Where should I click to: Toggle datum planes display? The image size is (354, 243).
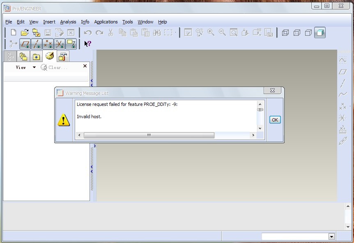click(25, 44)
